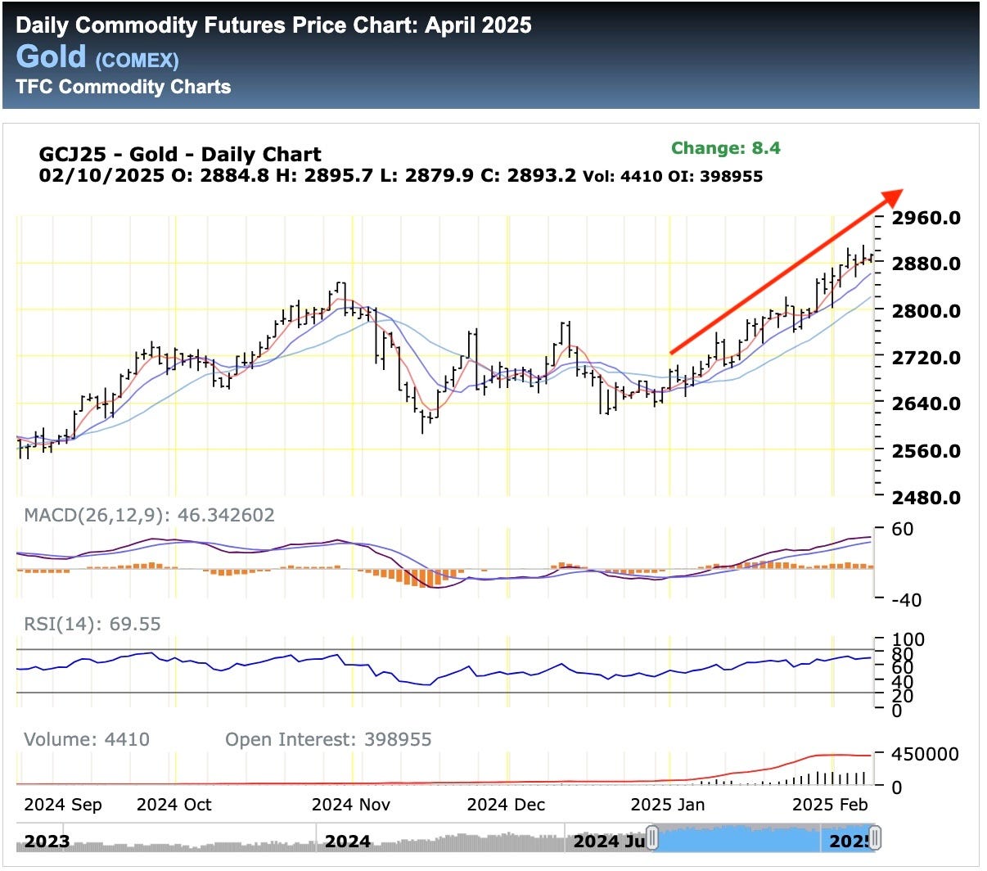Click the green 'Change: 8.4' value
Image resolution: width=987 pixels, height=871 pixels.
[x=725, y=148]
